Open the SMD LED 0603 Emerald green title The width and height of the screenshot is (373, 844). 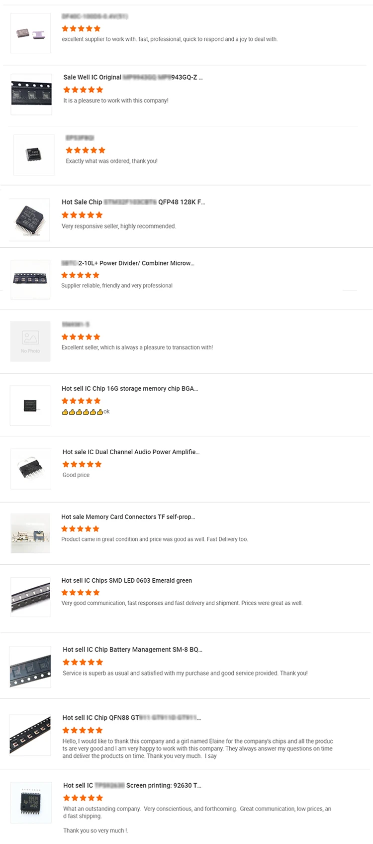pos(127,580)
